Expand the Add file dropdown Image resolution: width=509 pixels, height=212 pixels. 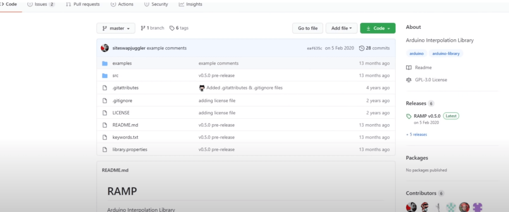coord(341,28)
